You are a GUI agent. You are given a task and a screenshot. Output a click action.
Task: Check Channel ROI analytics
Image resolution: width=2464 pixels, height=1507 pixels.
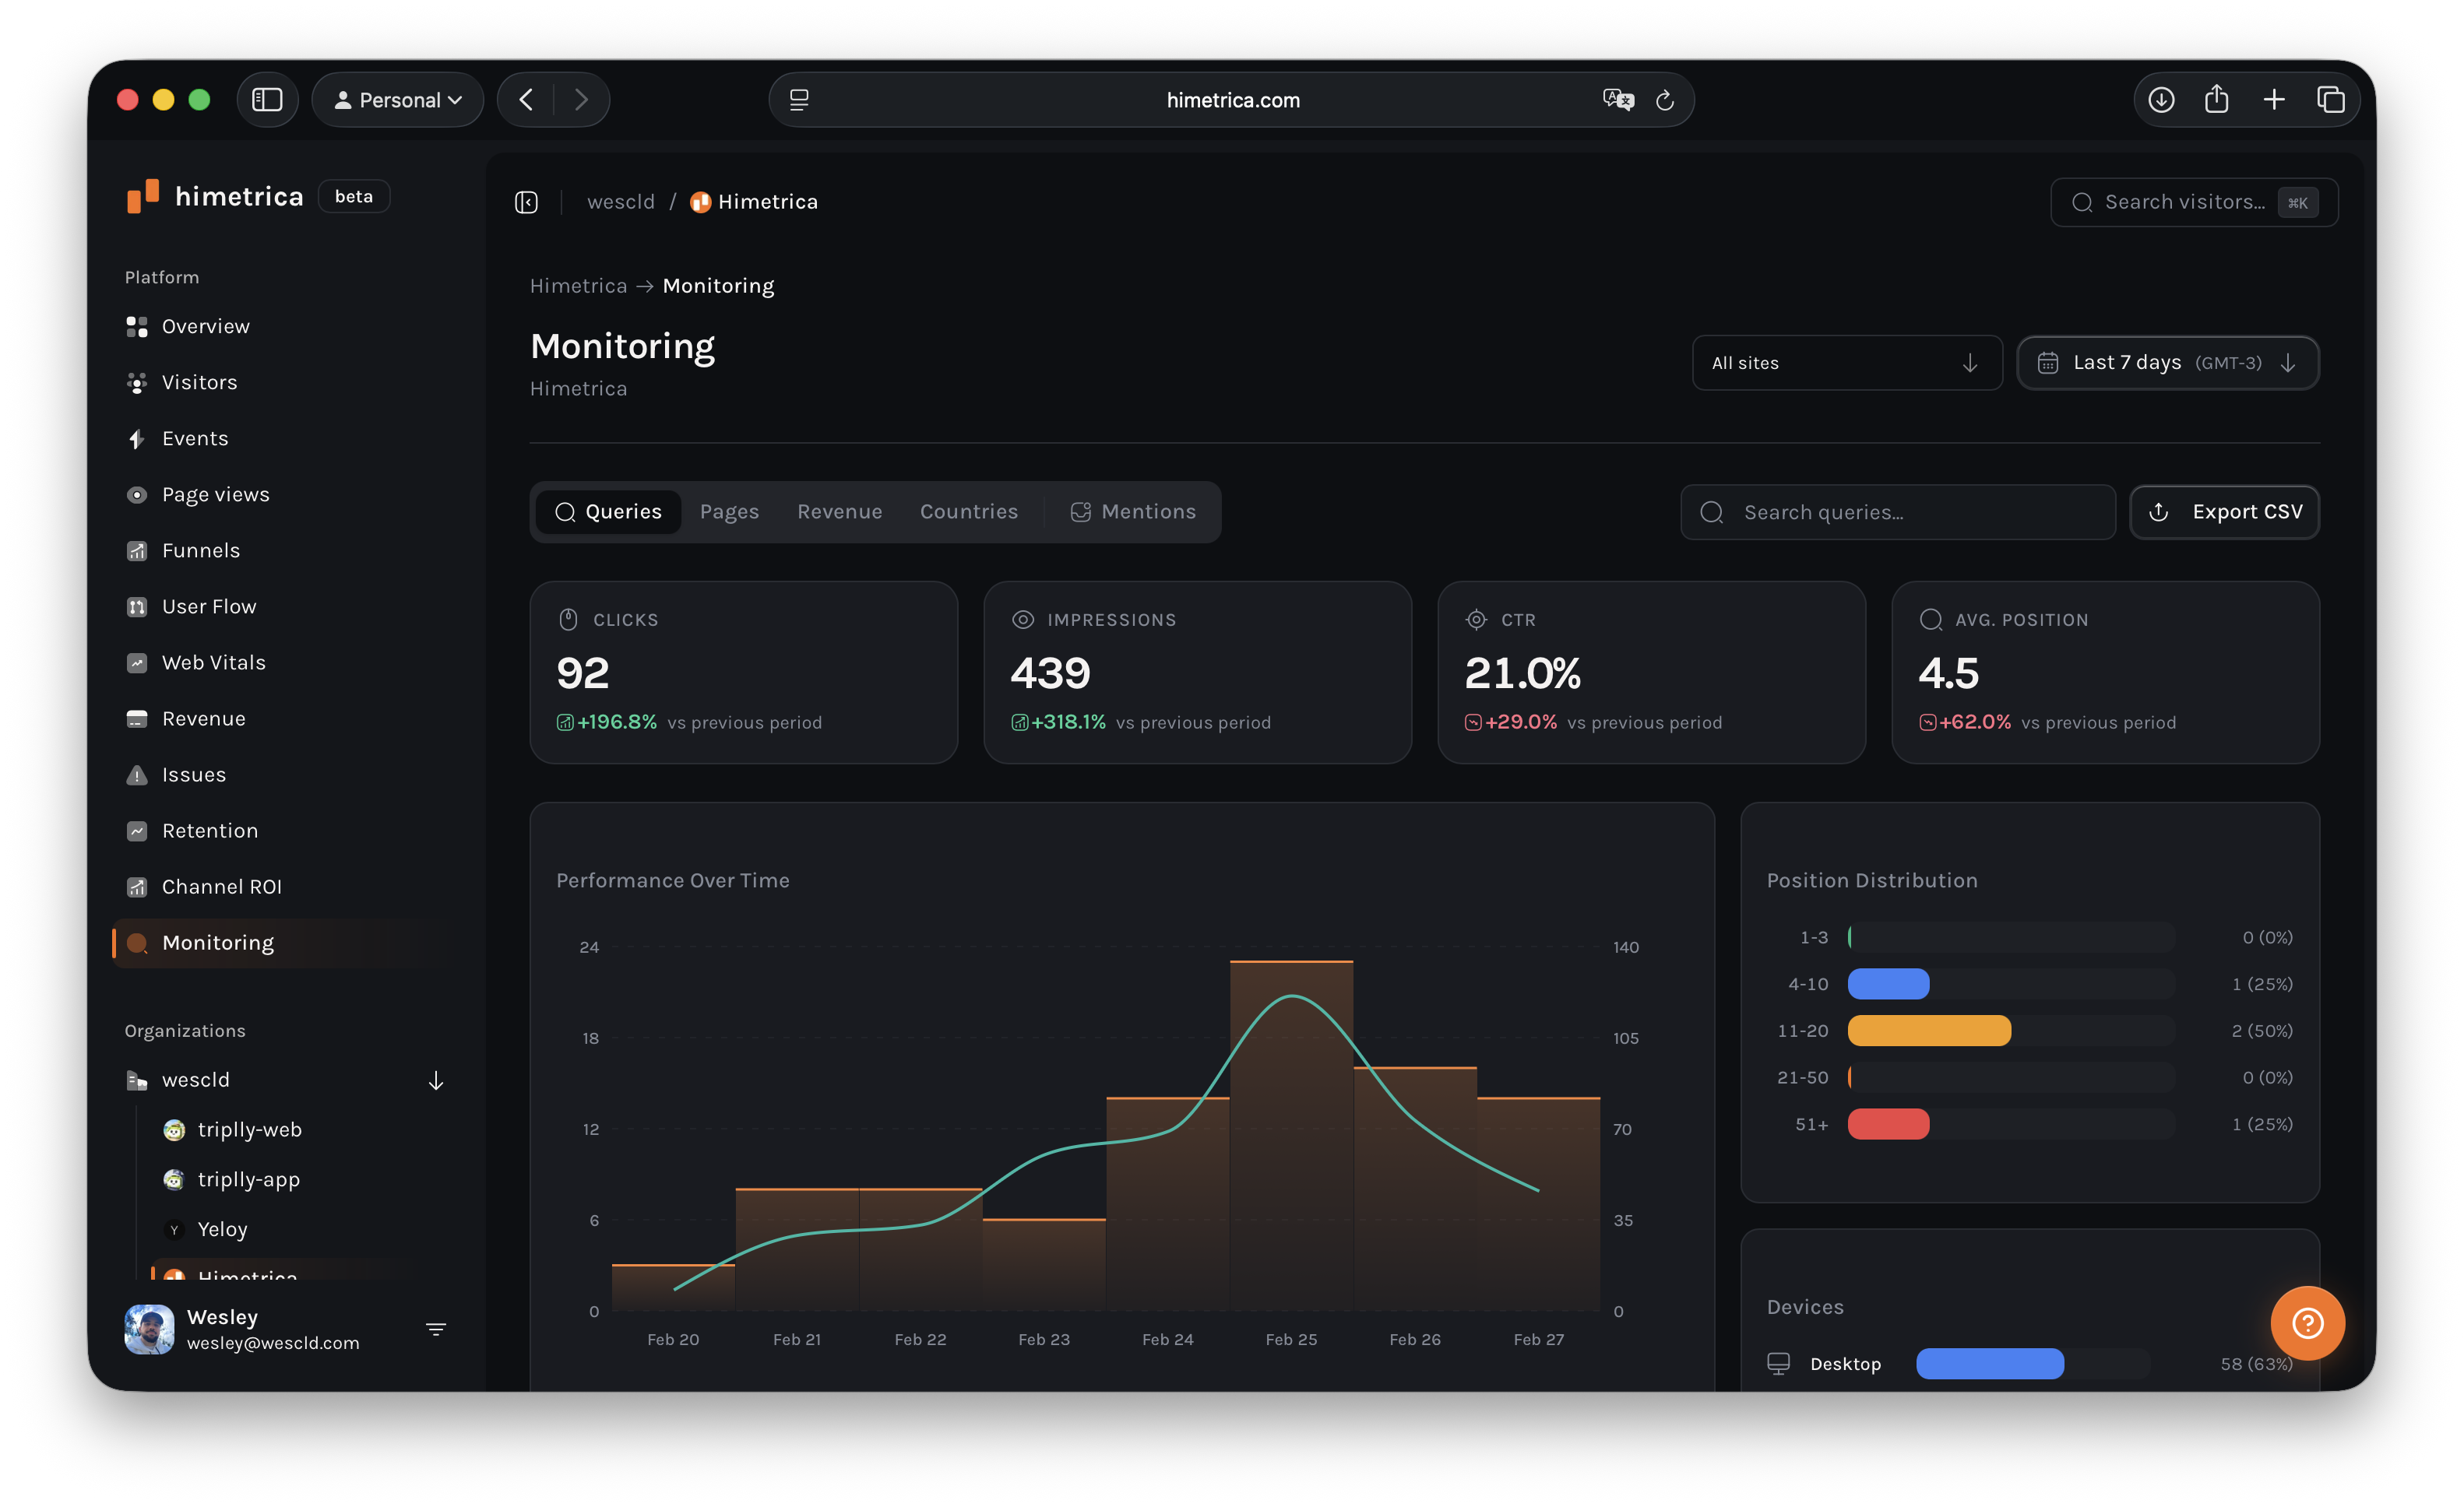click(x=223, y=887)
